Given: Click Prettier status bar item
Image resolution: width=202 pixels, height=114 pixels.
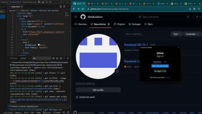Looking at the screenshot, I should point(57,113).
